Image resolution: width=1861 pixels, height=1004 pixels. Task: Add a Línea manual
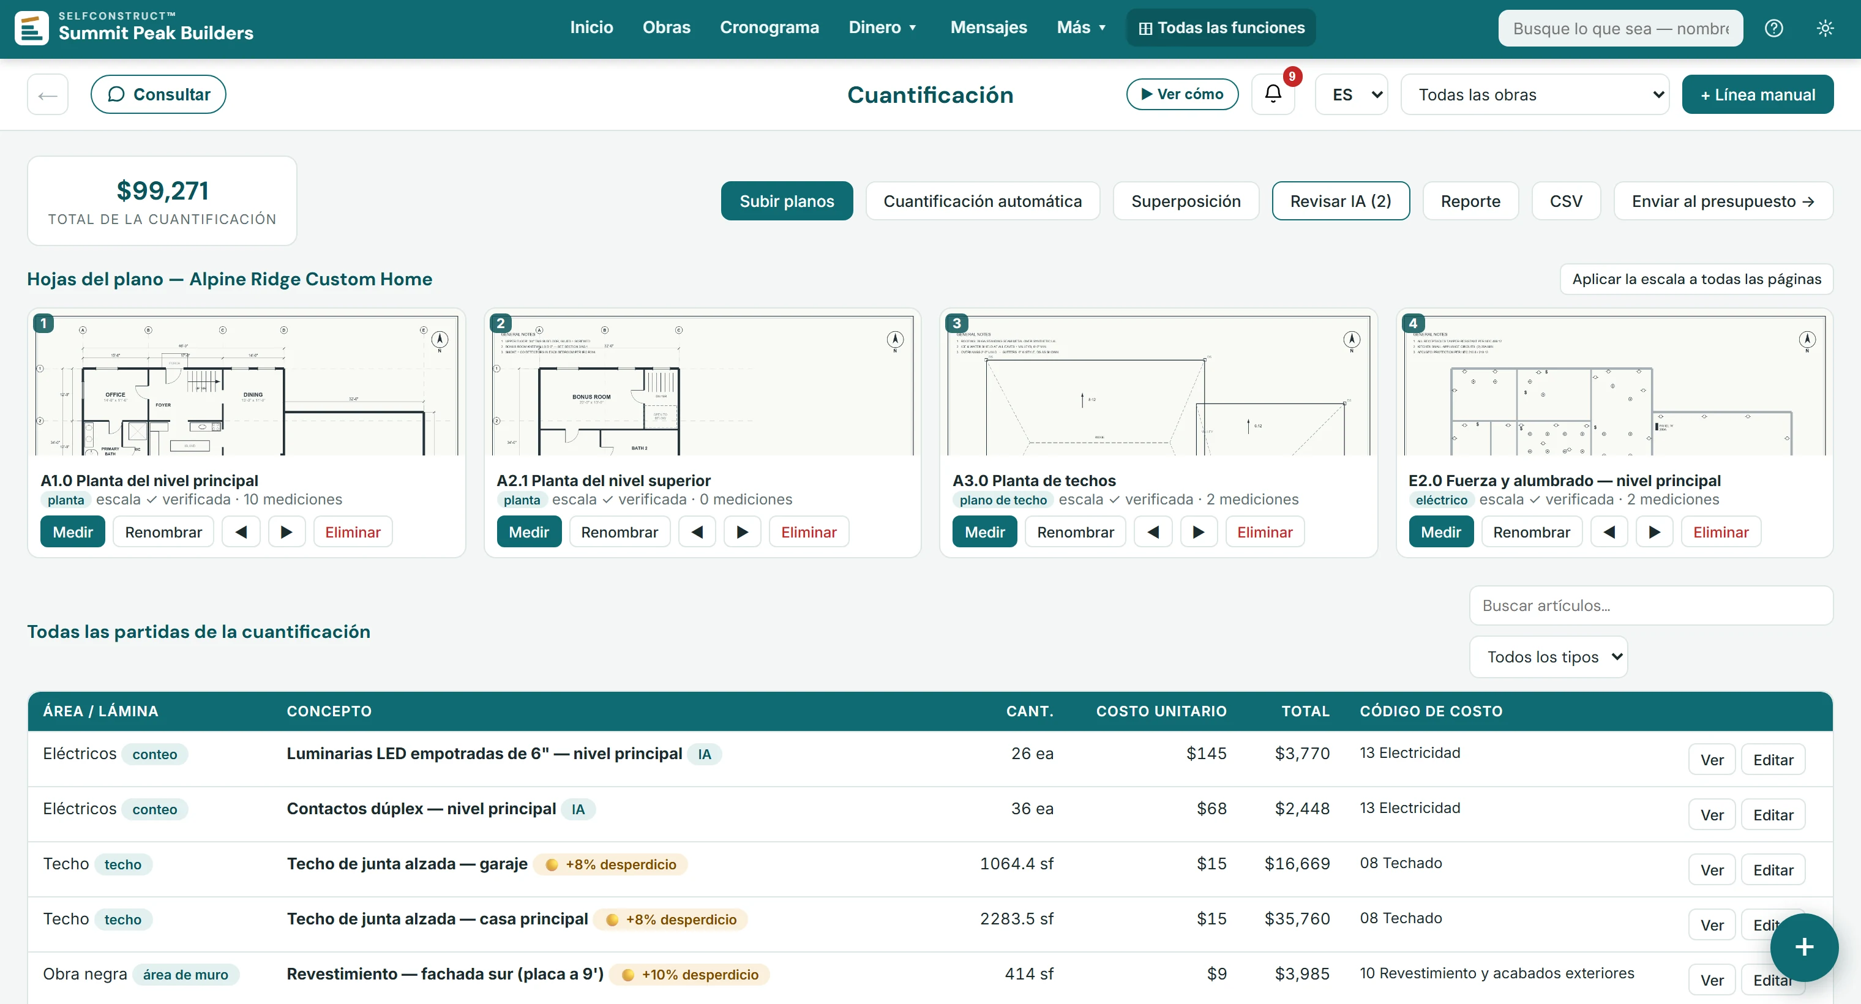point(1757,94)
